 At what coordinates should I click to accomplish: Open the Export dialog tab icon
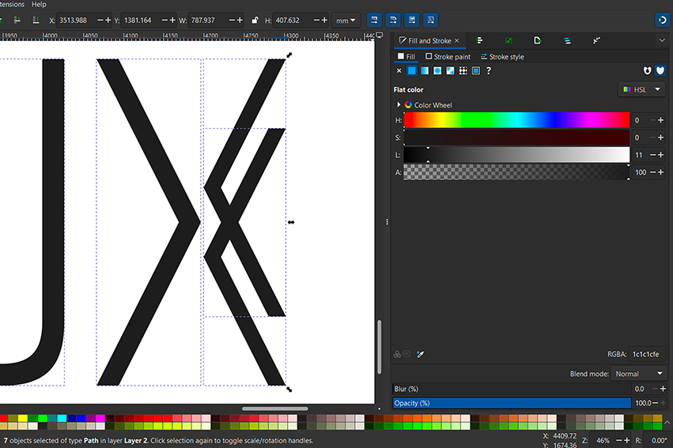click(537, 40)
